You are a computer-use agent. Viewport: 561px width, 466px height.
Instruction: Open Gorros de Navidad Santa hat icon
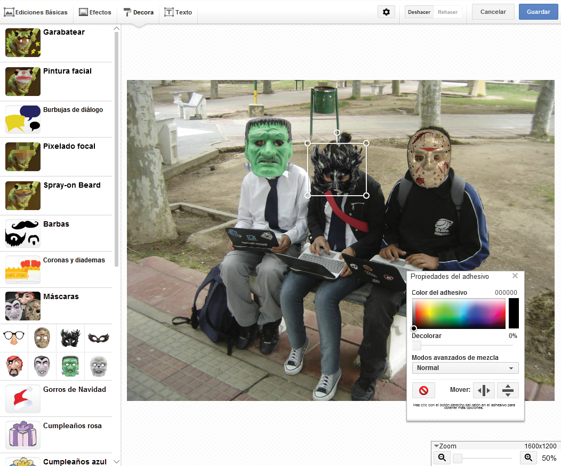[23, 399]
